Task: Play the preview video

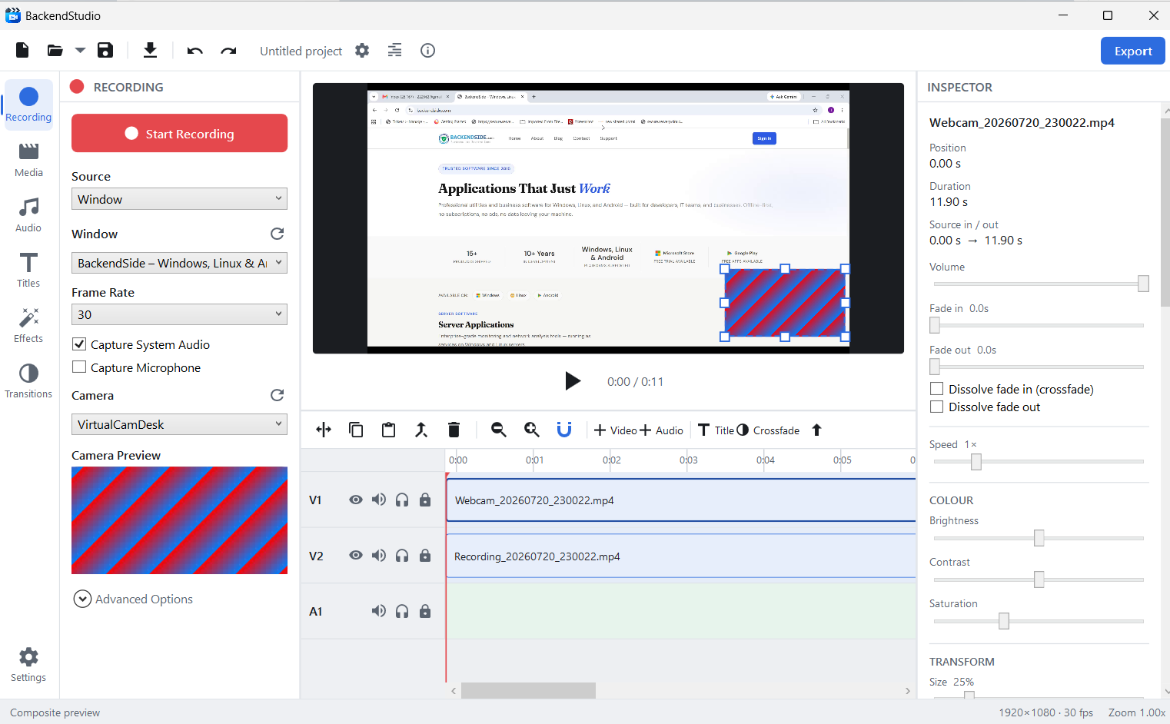Action: click(x=573, y=381)
